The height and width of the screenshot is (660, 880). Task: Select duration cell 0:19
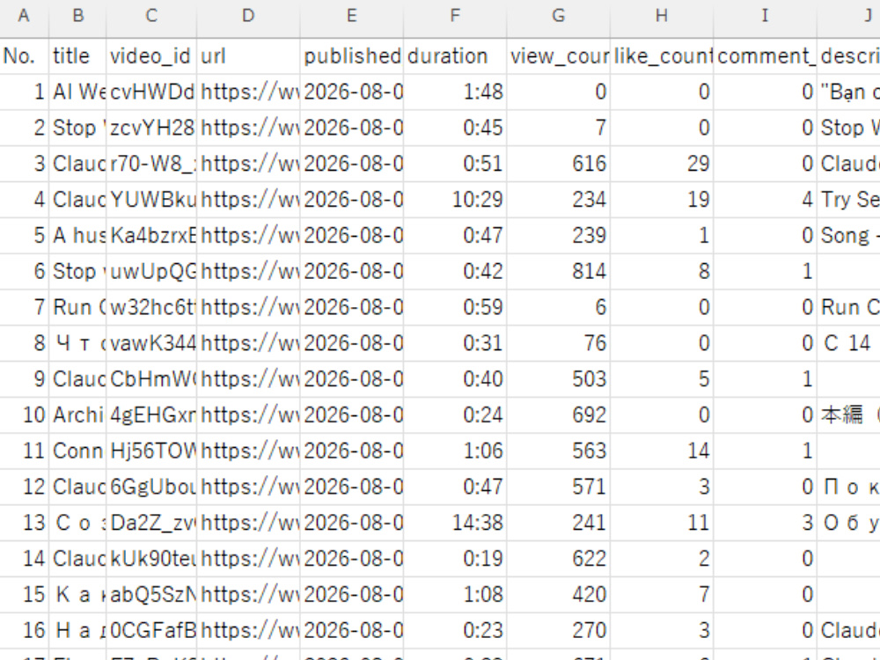(455, 559)
